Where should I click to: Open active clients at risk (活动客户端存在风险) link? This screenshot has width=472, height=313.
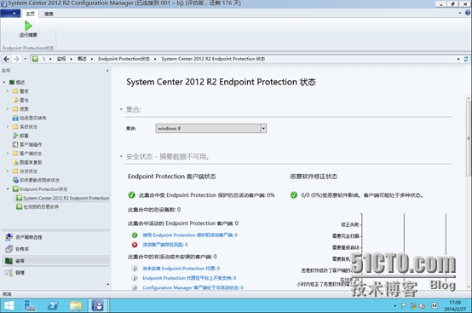click(165, 245)
